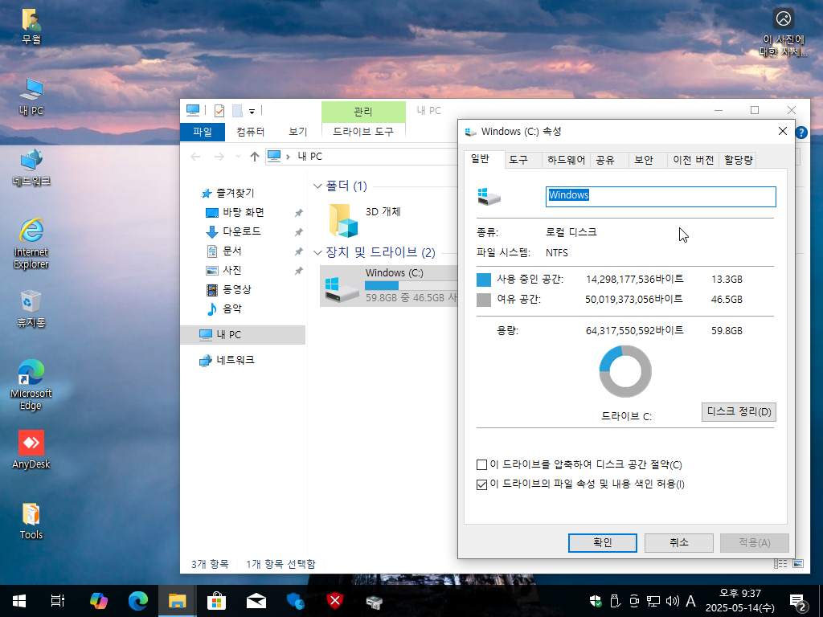Image resolution: width=823 pixels, height=617 pixels.
Task: Click the 취소 button
Action: 678,542
